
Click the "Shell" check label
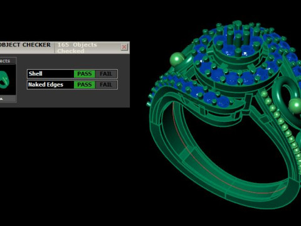(x=36, y=73)
